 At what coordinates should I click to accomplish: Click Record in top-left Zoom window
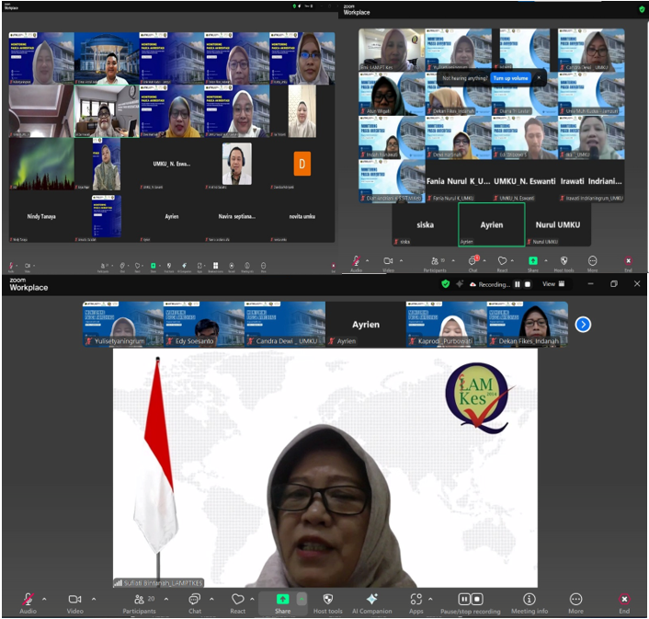click(232, 267)
